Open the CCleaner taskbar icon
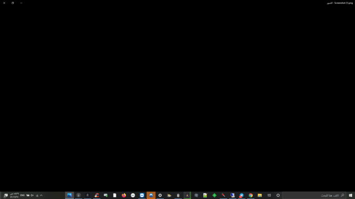 (x=97, y=195)
